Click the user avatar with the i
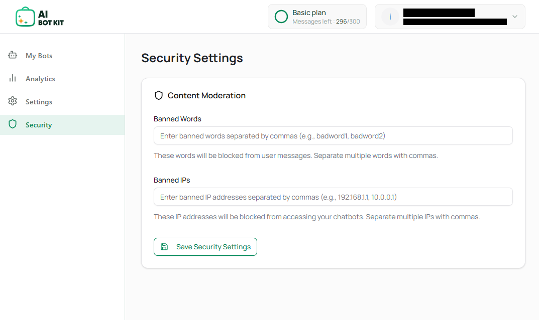This screenshot has width=539, height=320. pyautogui.click(x=390, y=17)
